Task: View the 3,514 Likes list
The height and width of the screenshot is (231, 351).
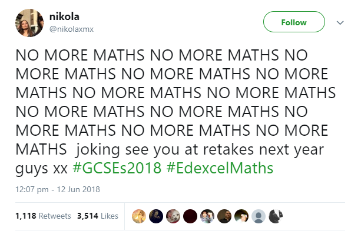Action: click(x=98, y=216)
